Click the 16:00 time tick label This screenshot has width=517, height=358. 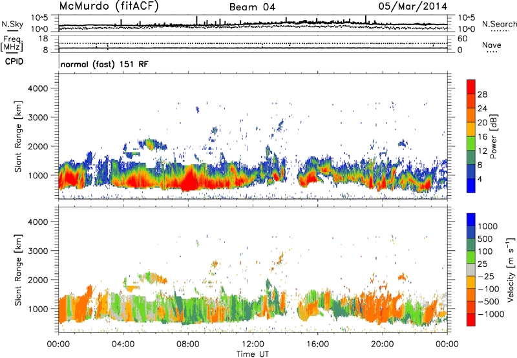click(317, 344)
